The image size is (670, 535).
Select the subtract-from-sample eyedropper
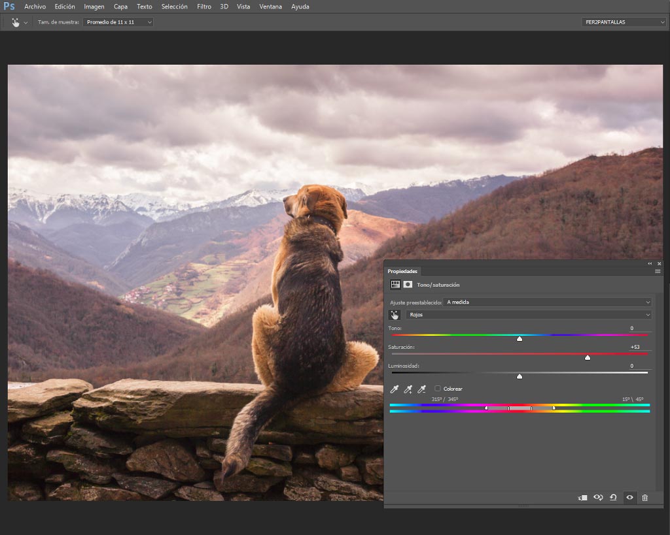coord(422,389)
